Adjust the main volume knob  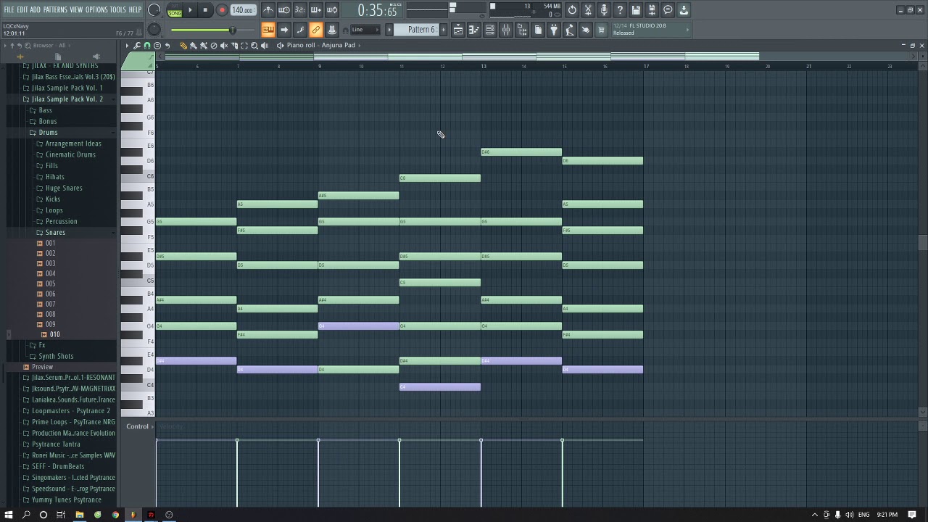tap(154, 10)
